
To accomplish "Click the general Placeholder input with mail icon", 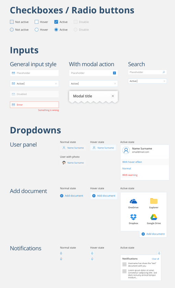I will click(x=34, y=73).
